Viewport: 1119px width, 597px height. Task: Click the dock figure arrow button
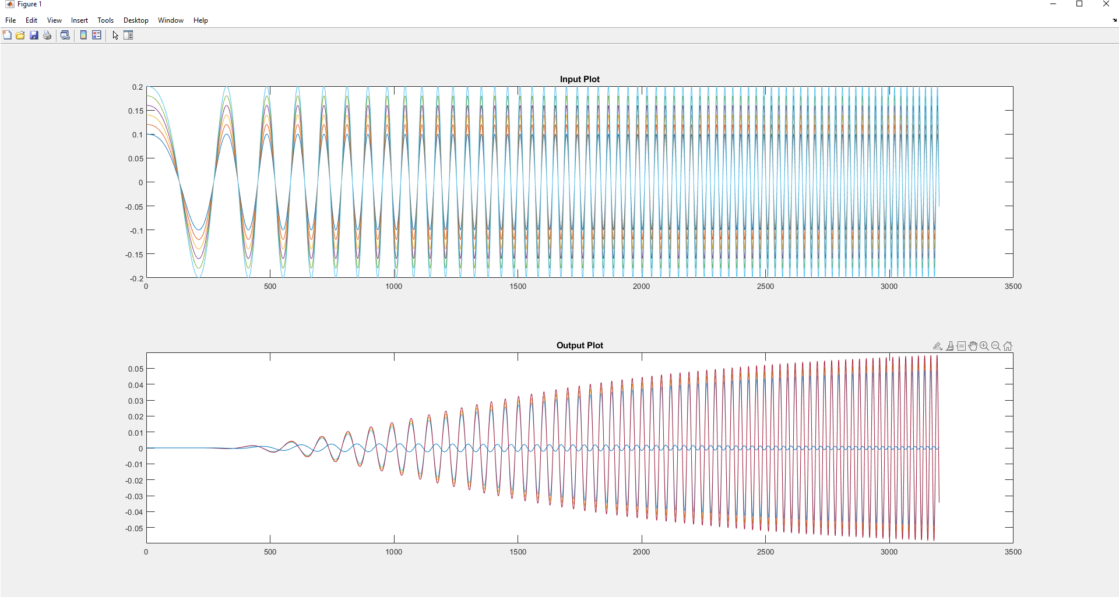(x=1114, y=20)
